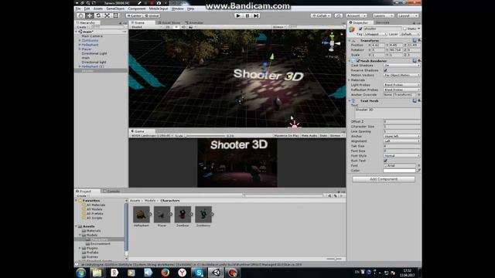Toggle scene lighting sun icon
Screen dimensions: 495x278
click(176, 27)
